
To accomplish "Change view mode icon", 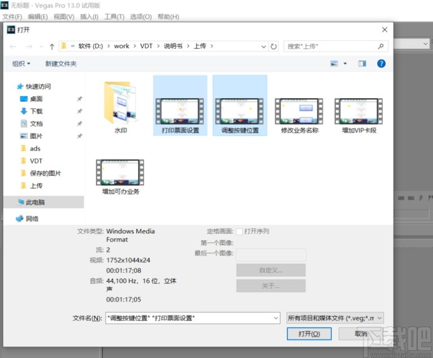I will [x=334, y=64].
